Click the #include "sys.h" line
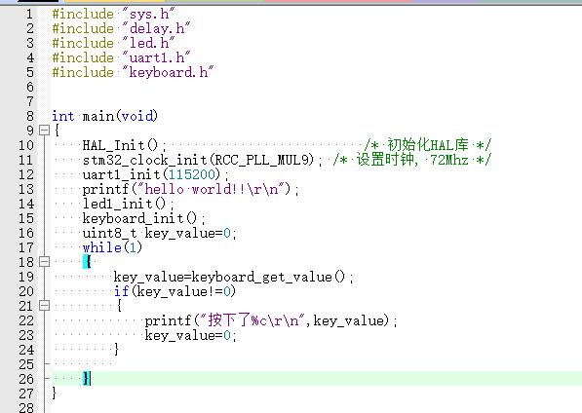This screenshot has height=413, width=582. point(113,14)
